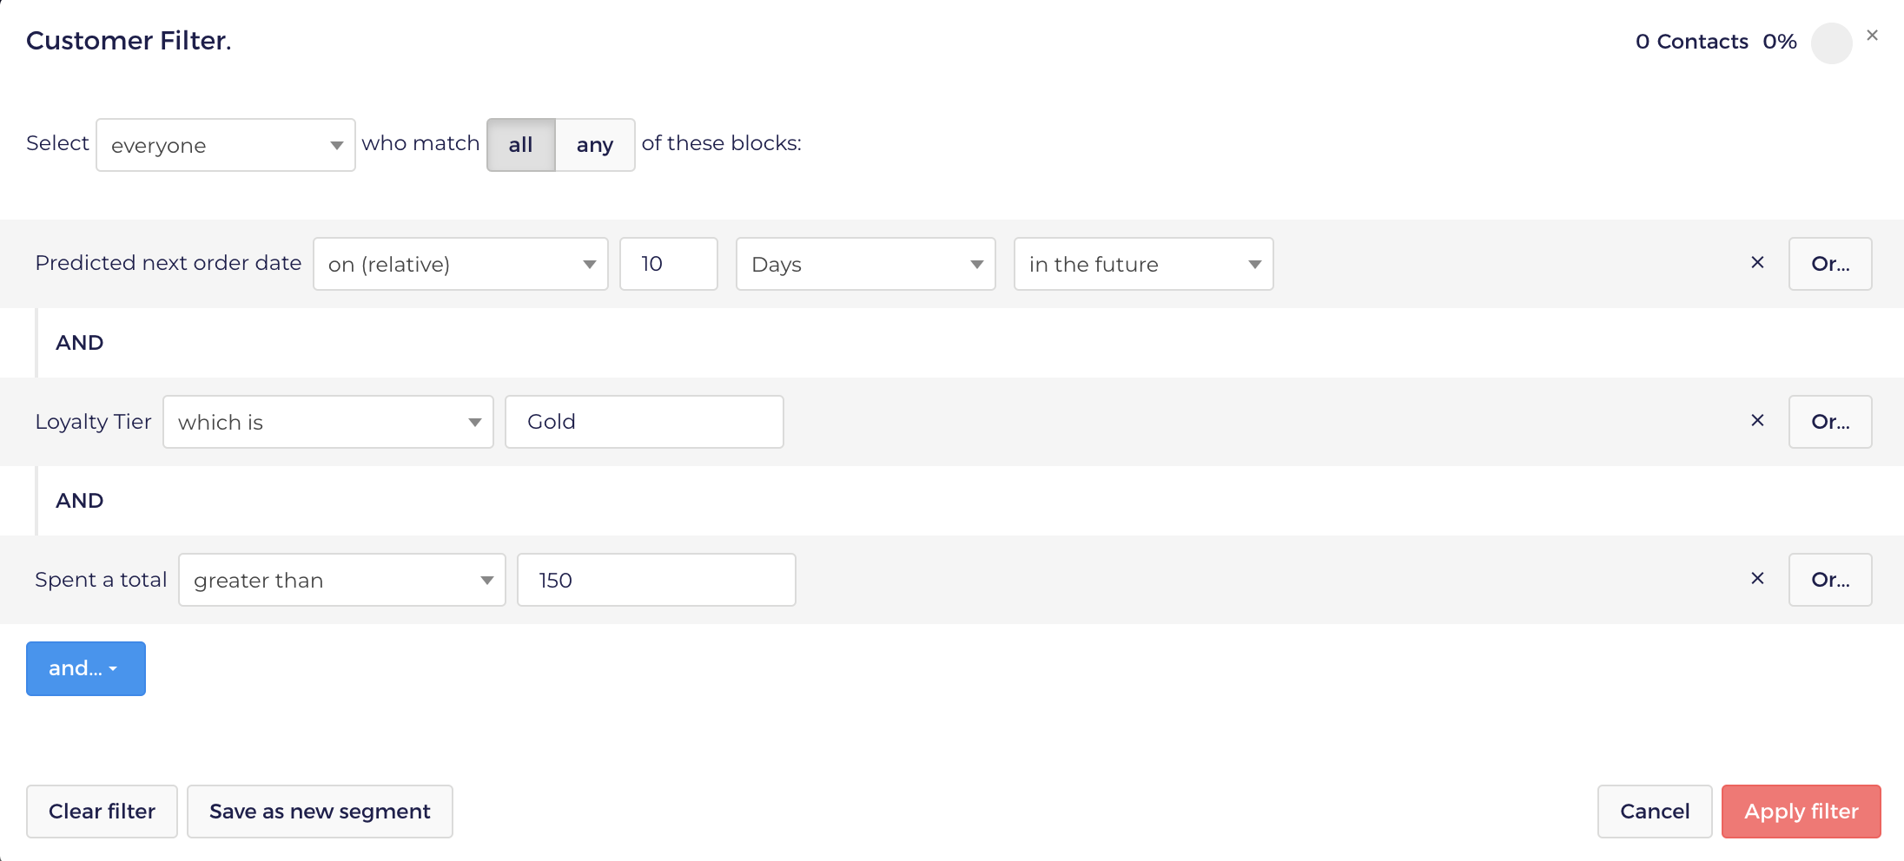The height and width of the screenshot is (861, 1904).
Task: Remove the Predicted next order date block
Action: coord(1757,263)
